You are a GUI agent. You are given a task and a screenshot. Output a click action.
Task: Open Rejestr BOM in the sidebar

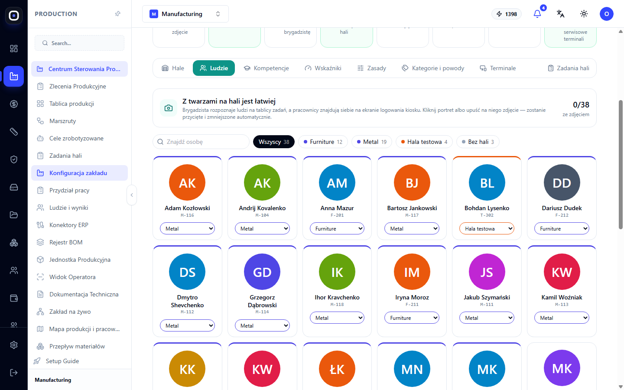click(x=79, y=242)
